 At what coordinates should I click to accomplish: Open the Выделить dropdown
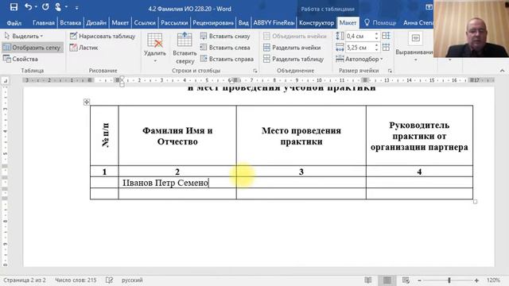click(24, 36)
